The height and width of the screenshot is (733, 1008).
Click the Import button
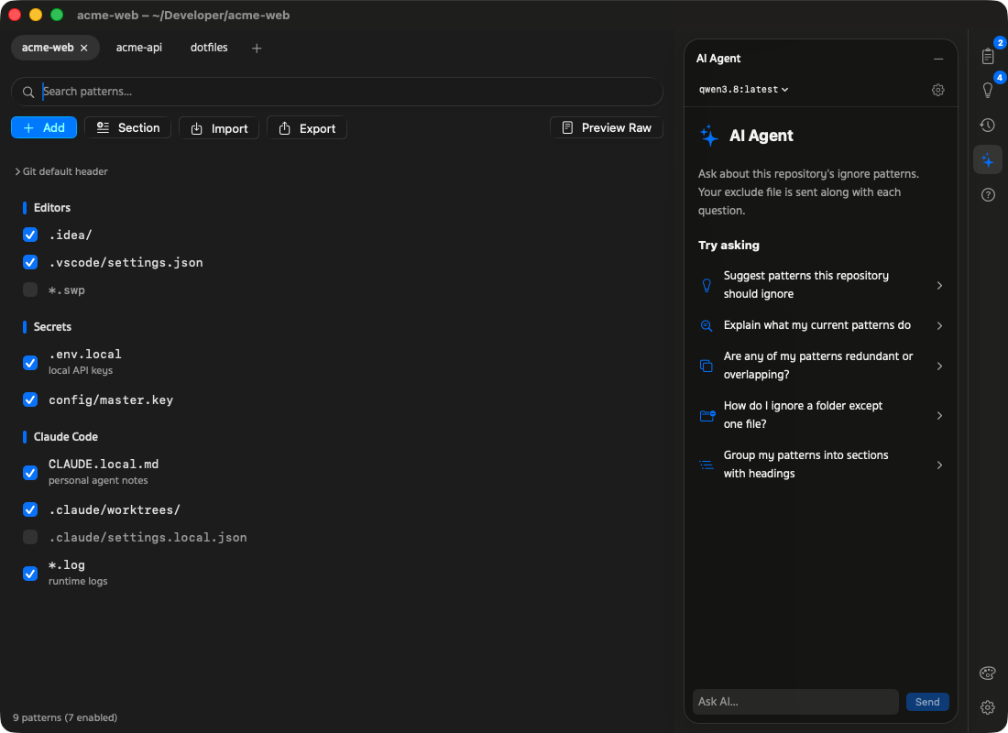coord(219,128)
